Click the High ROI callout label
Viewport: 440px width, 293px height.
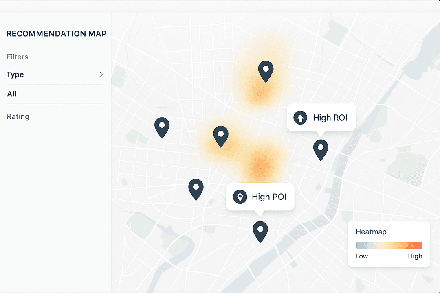coord(330,118)
